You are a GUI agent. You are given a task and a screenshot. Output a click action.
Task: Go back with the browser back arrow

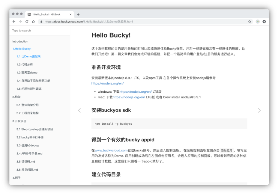pos(14,22)
